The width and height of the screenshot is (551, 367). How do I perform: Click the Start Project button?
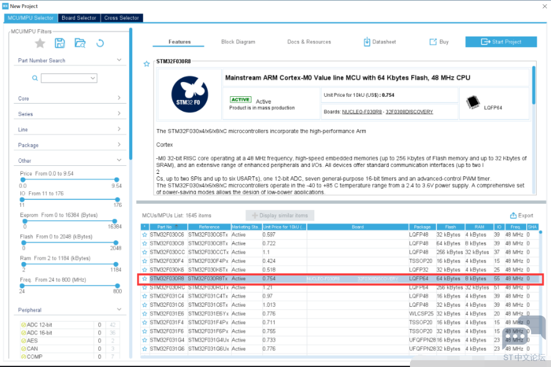(x=501, y=42)
